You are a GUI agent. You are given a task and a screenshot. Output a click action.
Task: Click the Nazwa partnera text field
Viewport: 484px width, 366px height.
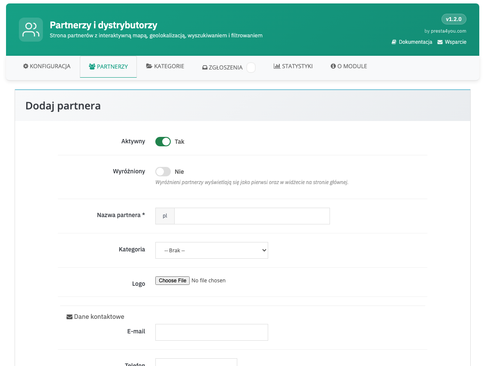coord(252,216)
